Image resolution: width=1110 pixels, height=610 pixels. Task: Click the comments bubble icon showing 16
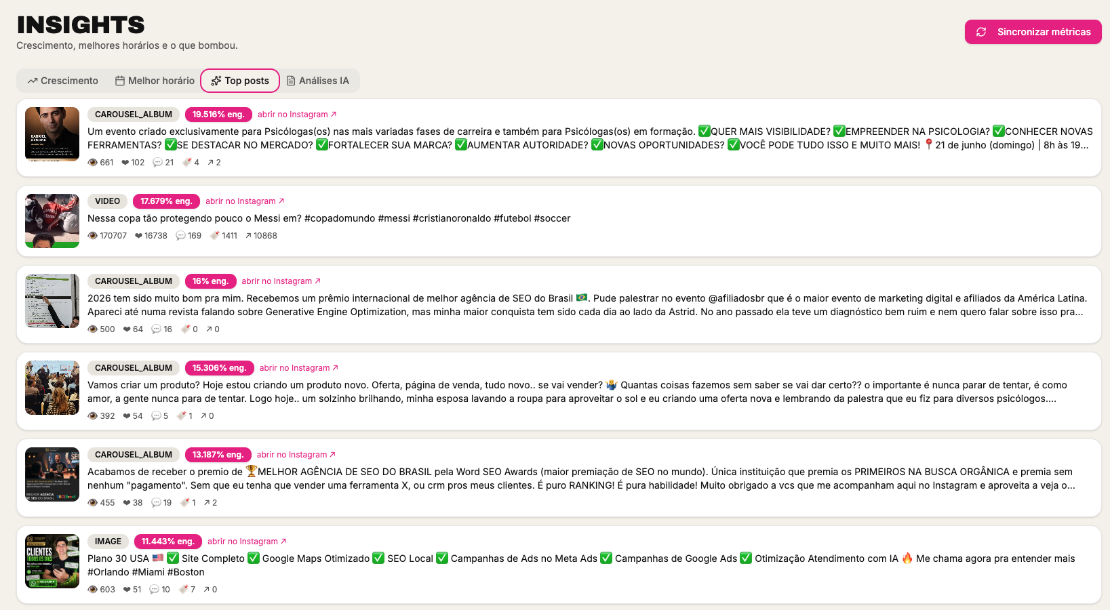156,329
